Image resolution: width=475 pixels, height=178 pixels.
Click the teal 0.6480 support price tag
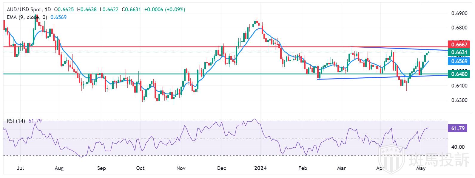coord(459,74)
